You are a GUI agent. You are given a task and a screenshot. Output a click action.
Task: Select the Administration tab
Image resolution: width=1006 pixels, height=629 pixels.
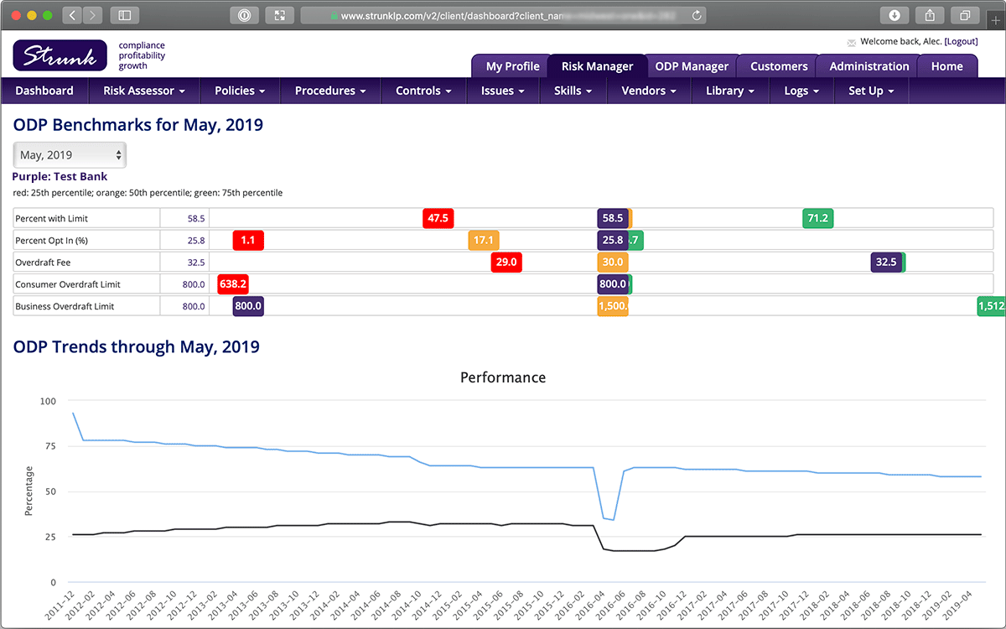(867, 65)
